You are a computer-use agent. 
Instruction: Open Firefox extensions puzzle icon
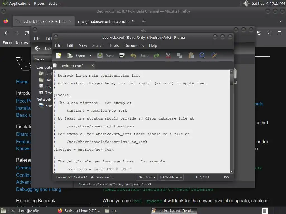click(x=269, y=33)
